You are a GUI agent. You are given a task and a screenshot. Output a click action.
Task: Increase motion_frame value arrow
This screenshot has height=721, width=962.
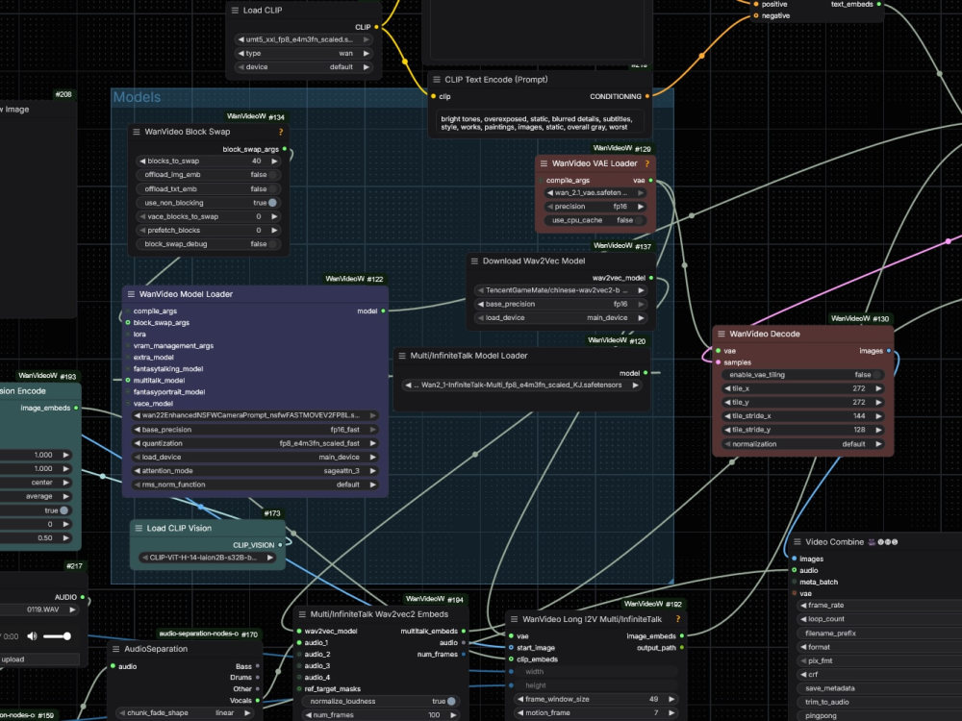(671, 713)
